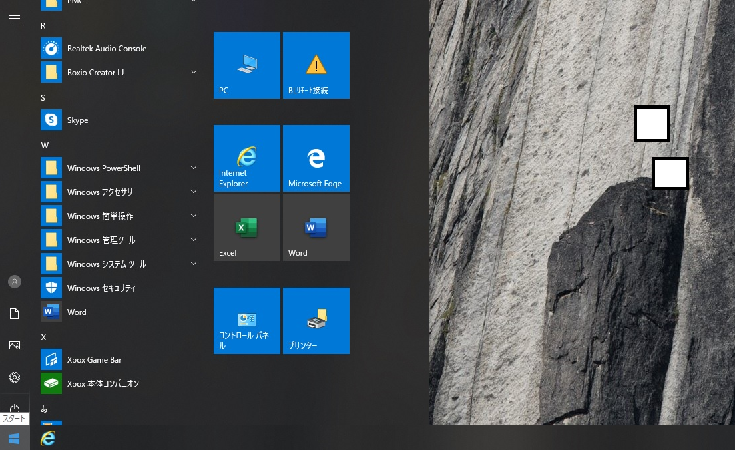Click the Windows Start button on taskbar
Image resolution: width=735 pixels, height=450 pixels.
tap(15, 438)
